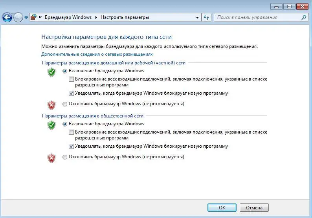Go to 'Брандмауэр Windows' breadcrumb item
This screenshot has width=312, height=218.
[x=68, y=18]
